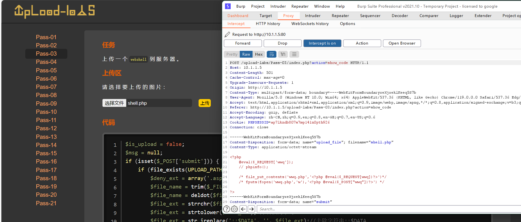521x222 pixels.
Task: Click the help question mark icon
Action: pyautogui.click(x=226, y=209)
